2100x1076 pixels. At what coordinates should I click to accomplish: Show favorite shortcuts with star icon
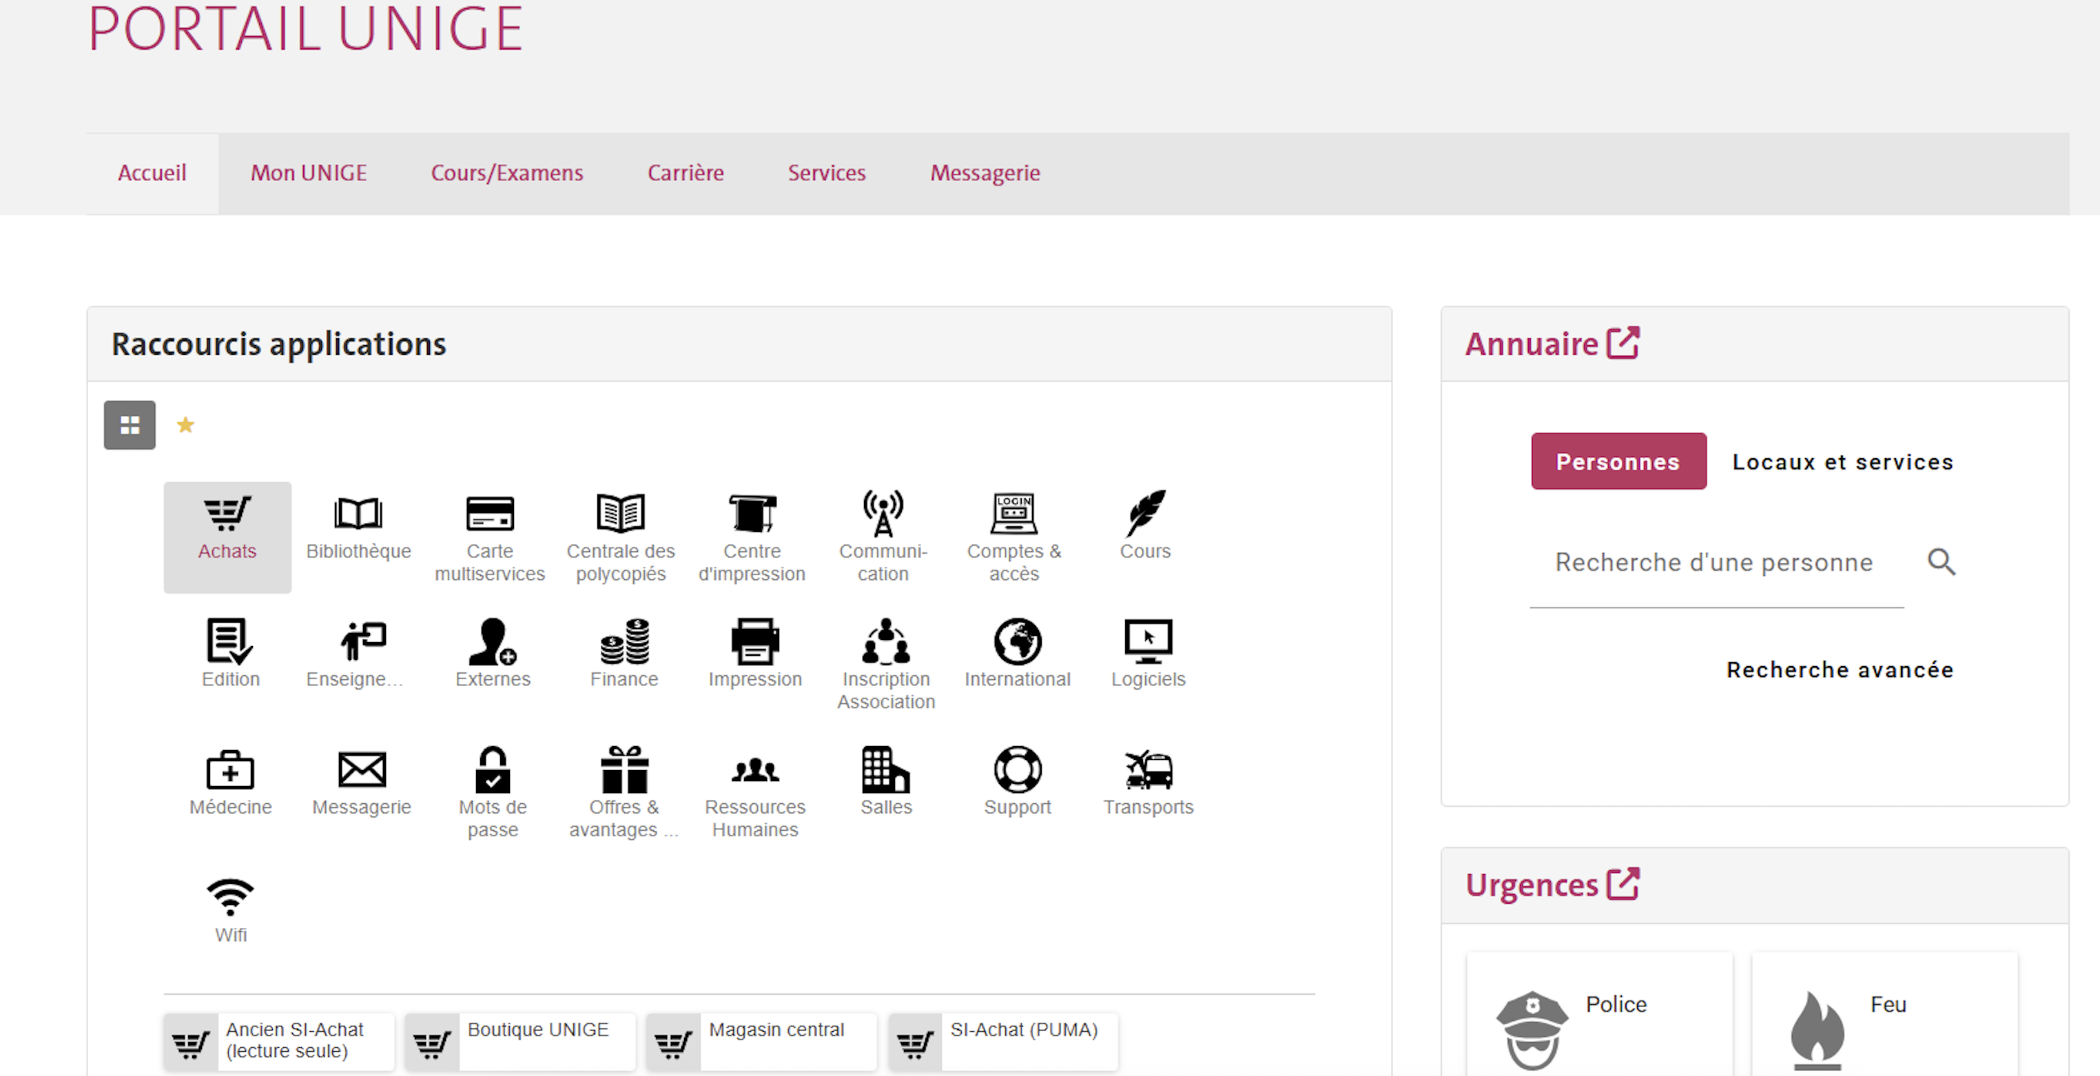[186, 425]
